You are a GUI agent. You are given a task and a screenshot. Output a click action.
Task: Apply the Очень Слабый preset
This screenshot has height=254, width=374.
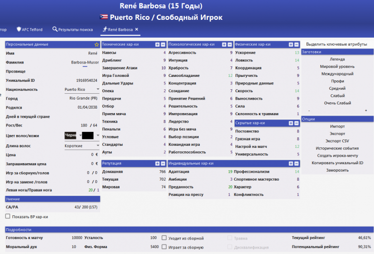[337, 103]
